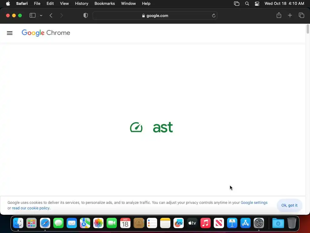Open the Help menu
This screenshot has height=233, width=310.
[x=146, y=4]
